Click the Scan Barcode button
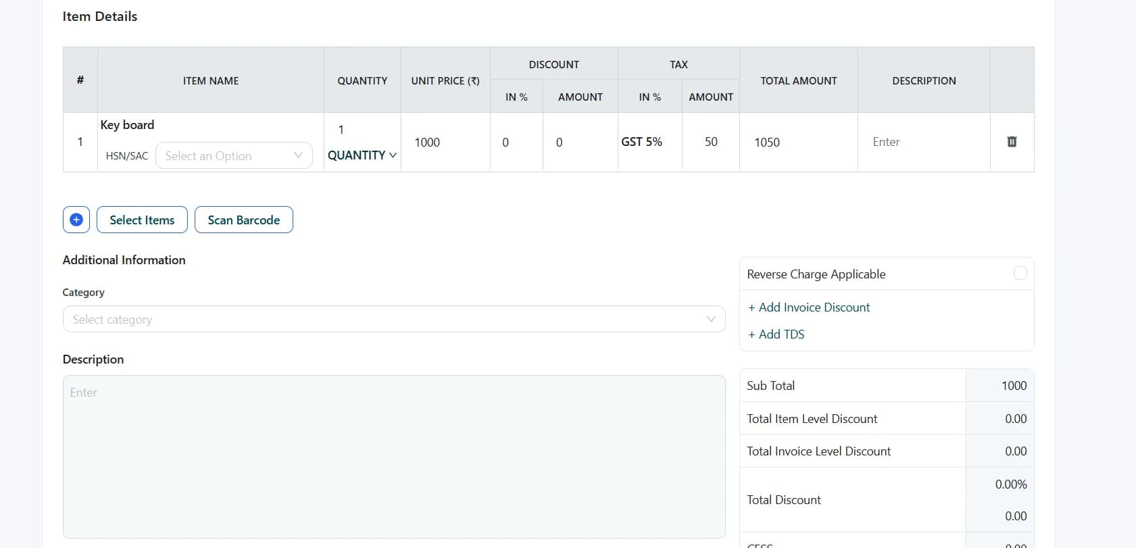Image resolution: width=1136 pixels, height=548 pixels. [244, 220]
